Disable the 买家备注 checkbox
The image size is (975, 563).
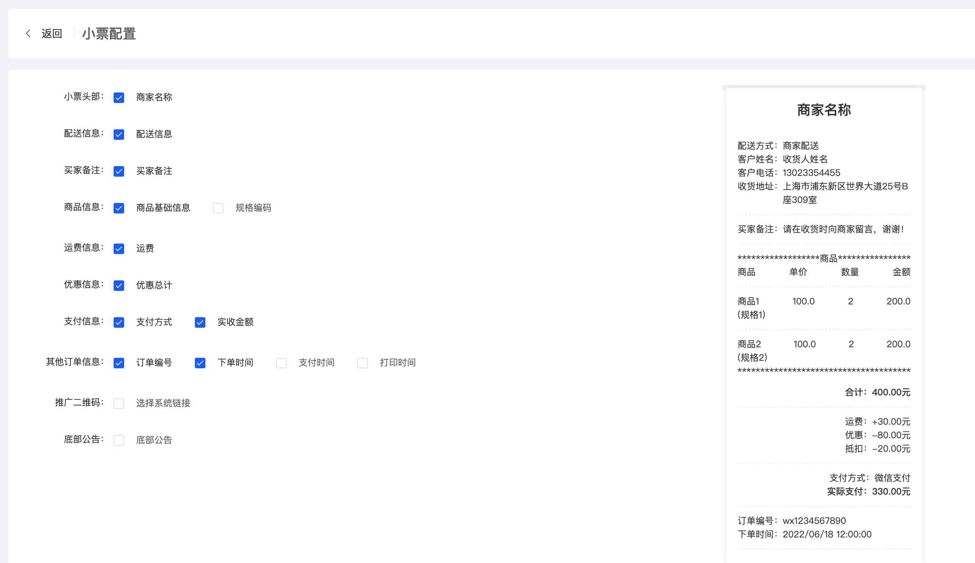point(119,171)
